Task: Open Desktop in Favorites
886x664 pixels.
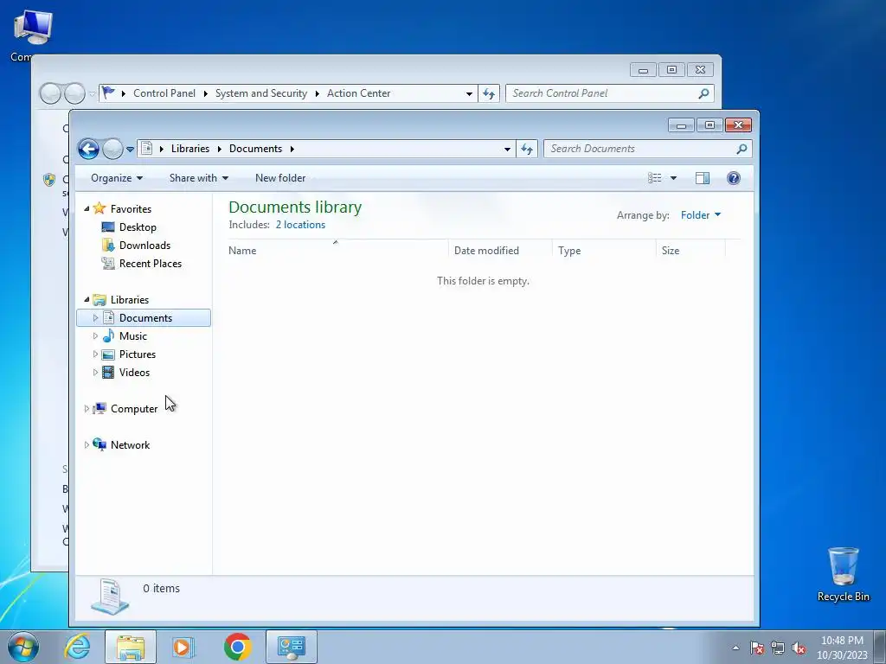Action: pyautogui.click(x=138, y=227)
